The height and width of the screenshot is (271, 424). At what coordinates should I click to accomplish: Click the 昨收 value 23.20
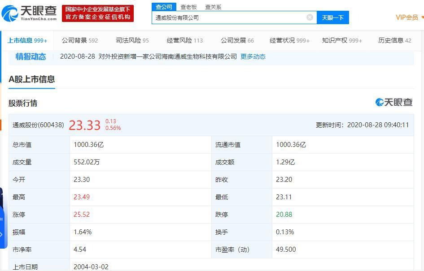[284, 180]
